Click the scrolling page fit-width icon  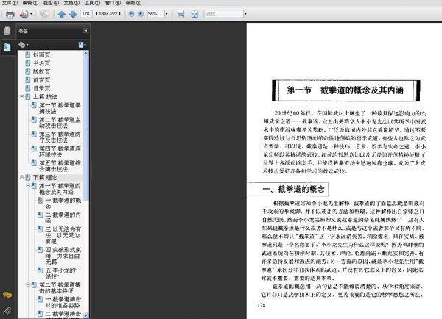point(180,14)
